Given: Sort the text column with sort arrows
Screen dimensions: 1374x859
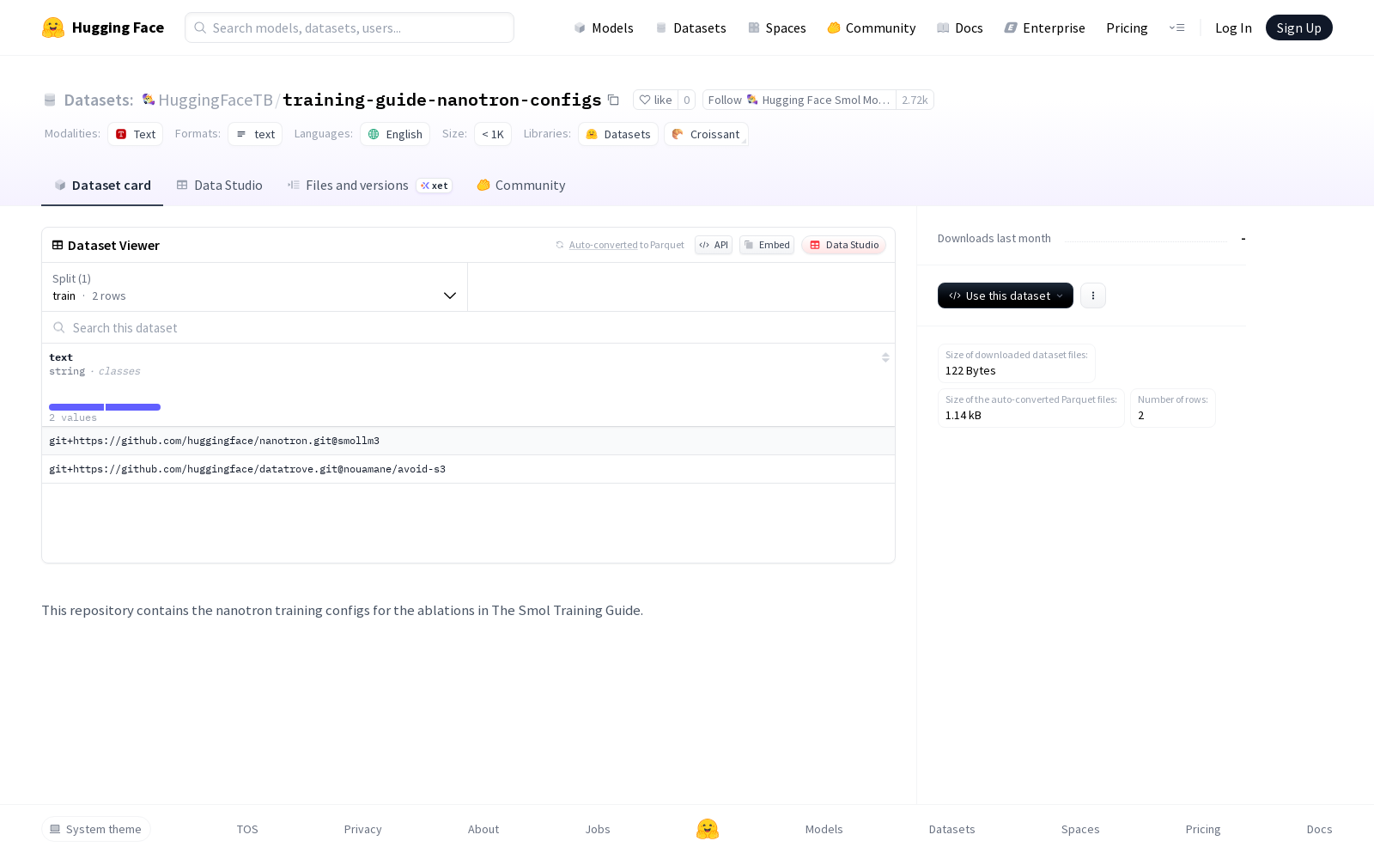Looking at the screenshot, I should tap(885, 357).
